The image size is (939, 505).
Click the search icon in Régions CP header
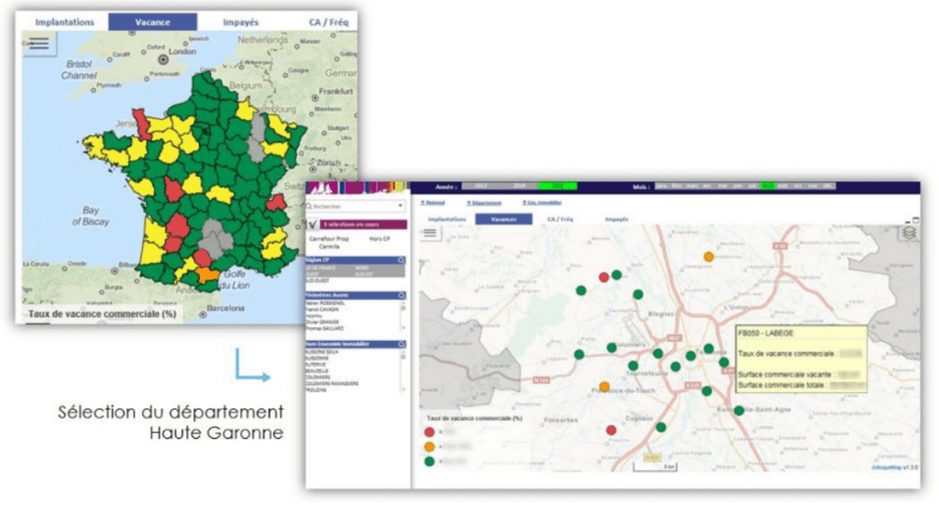pyautogui.click(x=401, y=261)
